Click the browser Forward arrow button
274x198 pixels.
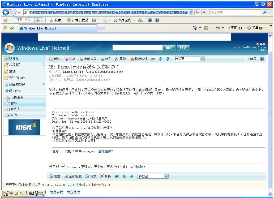(x=13, y=12)
